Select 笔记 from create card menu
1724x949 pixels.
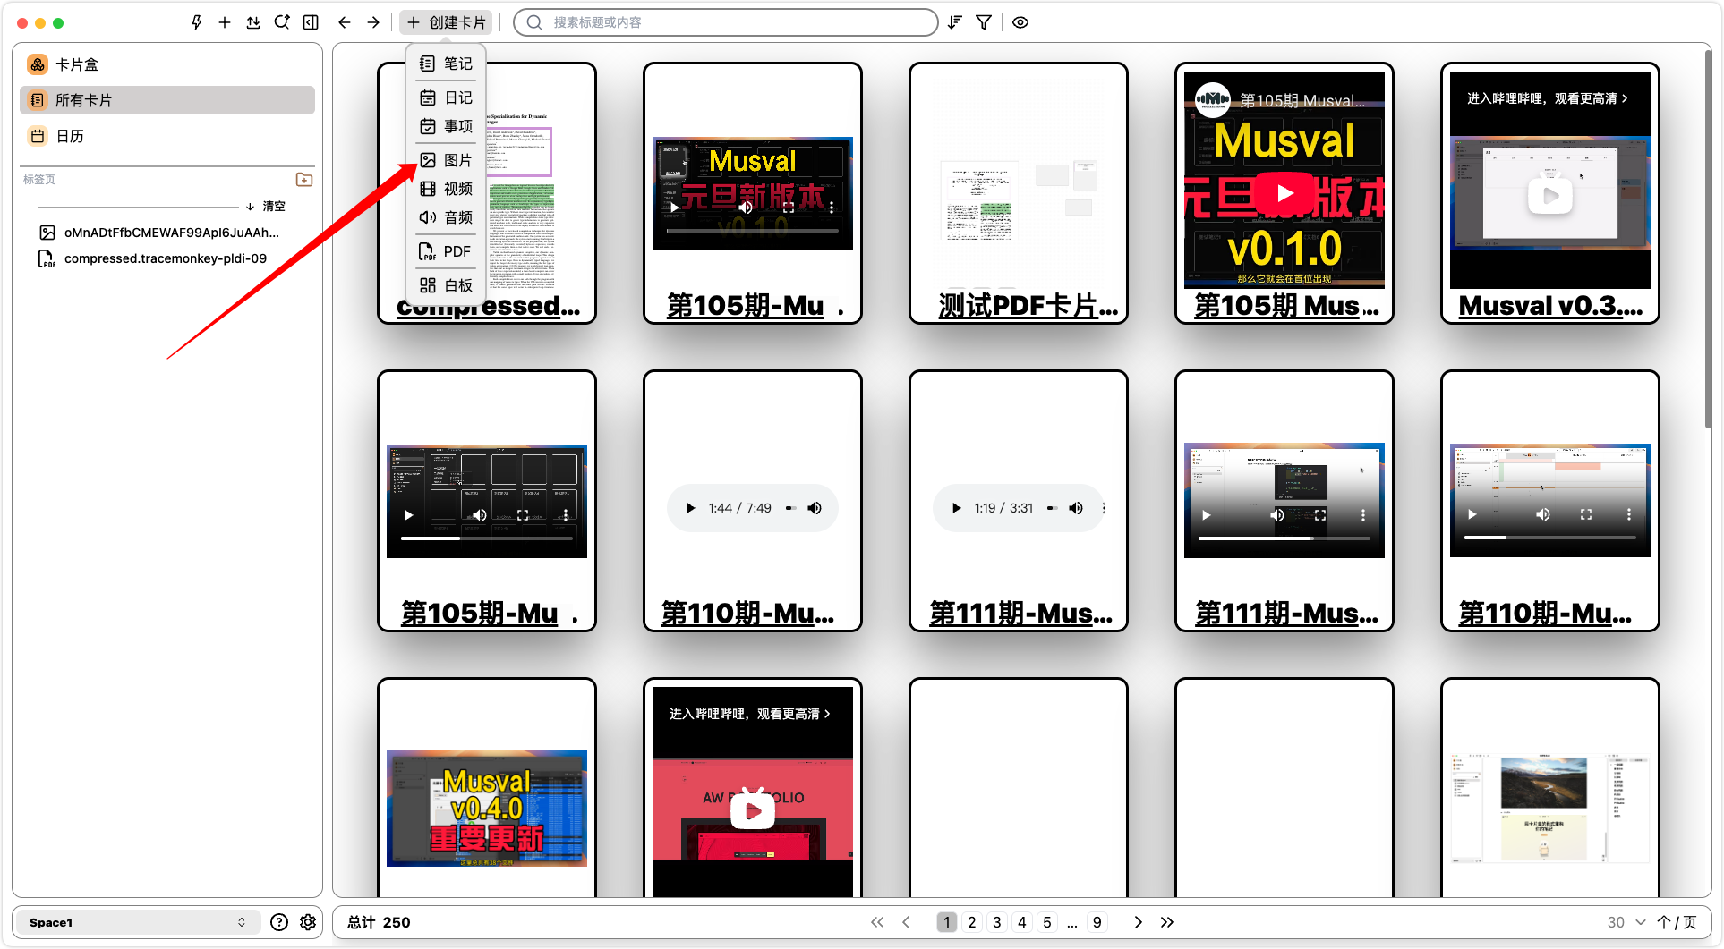click(446, 64)
